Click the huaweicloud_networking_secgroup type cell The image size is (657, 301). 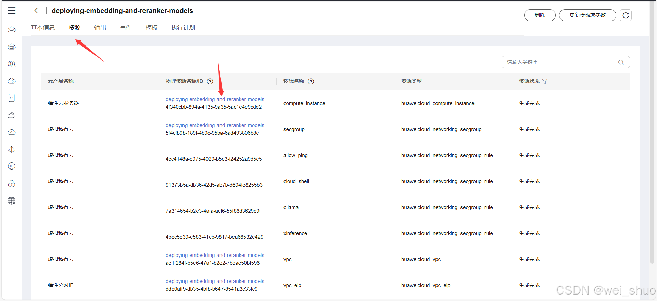(x=441, y=129)
